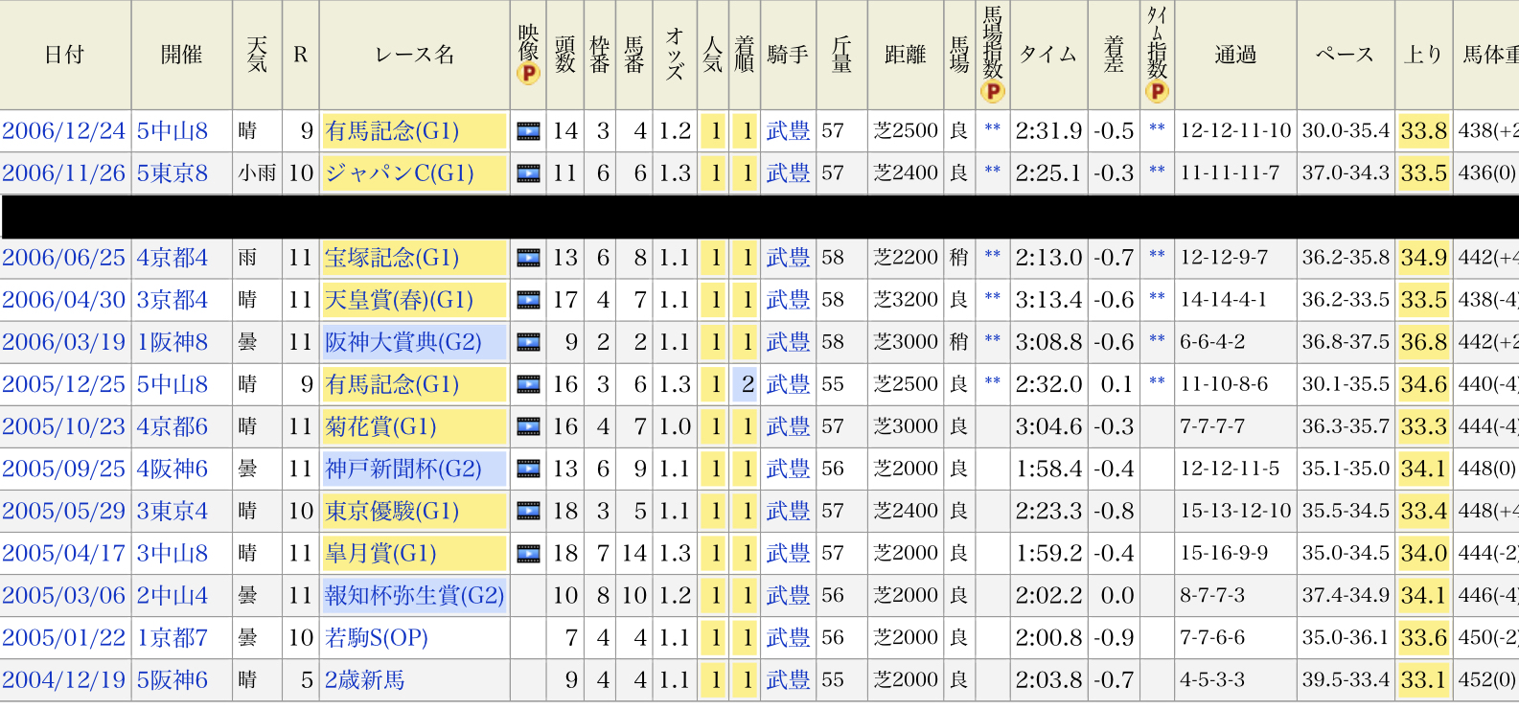Play race video for 天皇賞(春)(G1)
Image resolution: width=1519 pixels, height=710 pixels.
pyautogui.click(x=528, y=300)
